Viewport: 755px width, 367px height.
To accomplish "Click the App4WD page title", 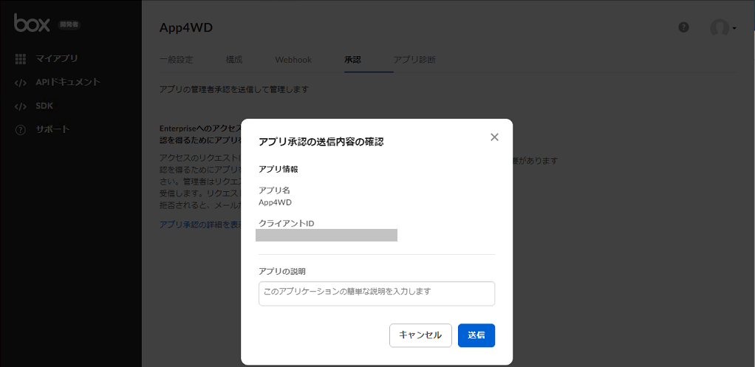I will [186, 28].
